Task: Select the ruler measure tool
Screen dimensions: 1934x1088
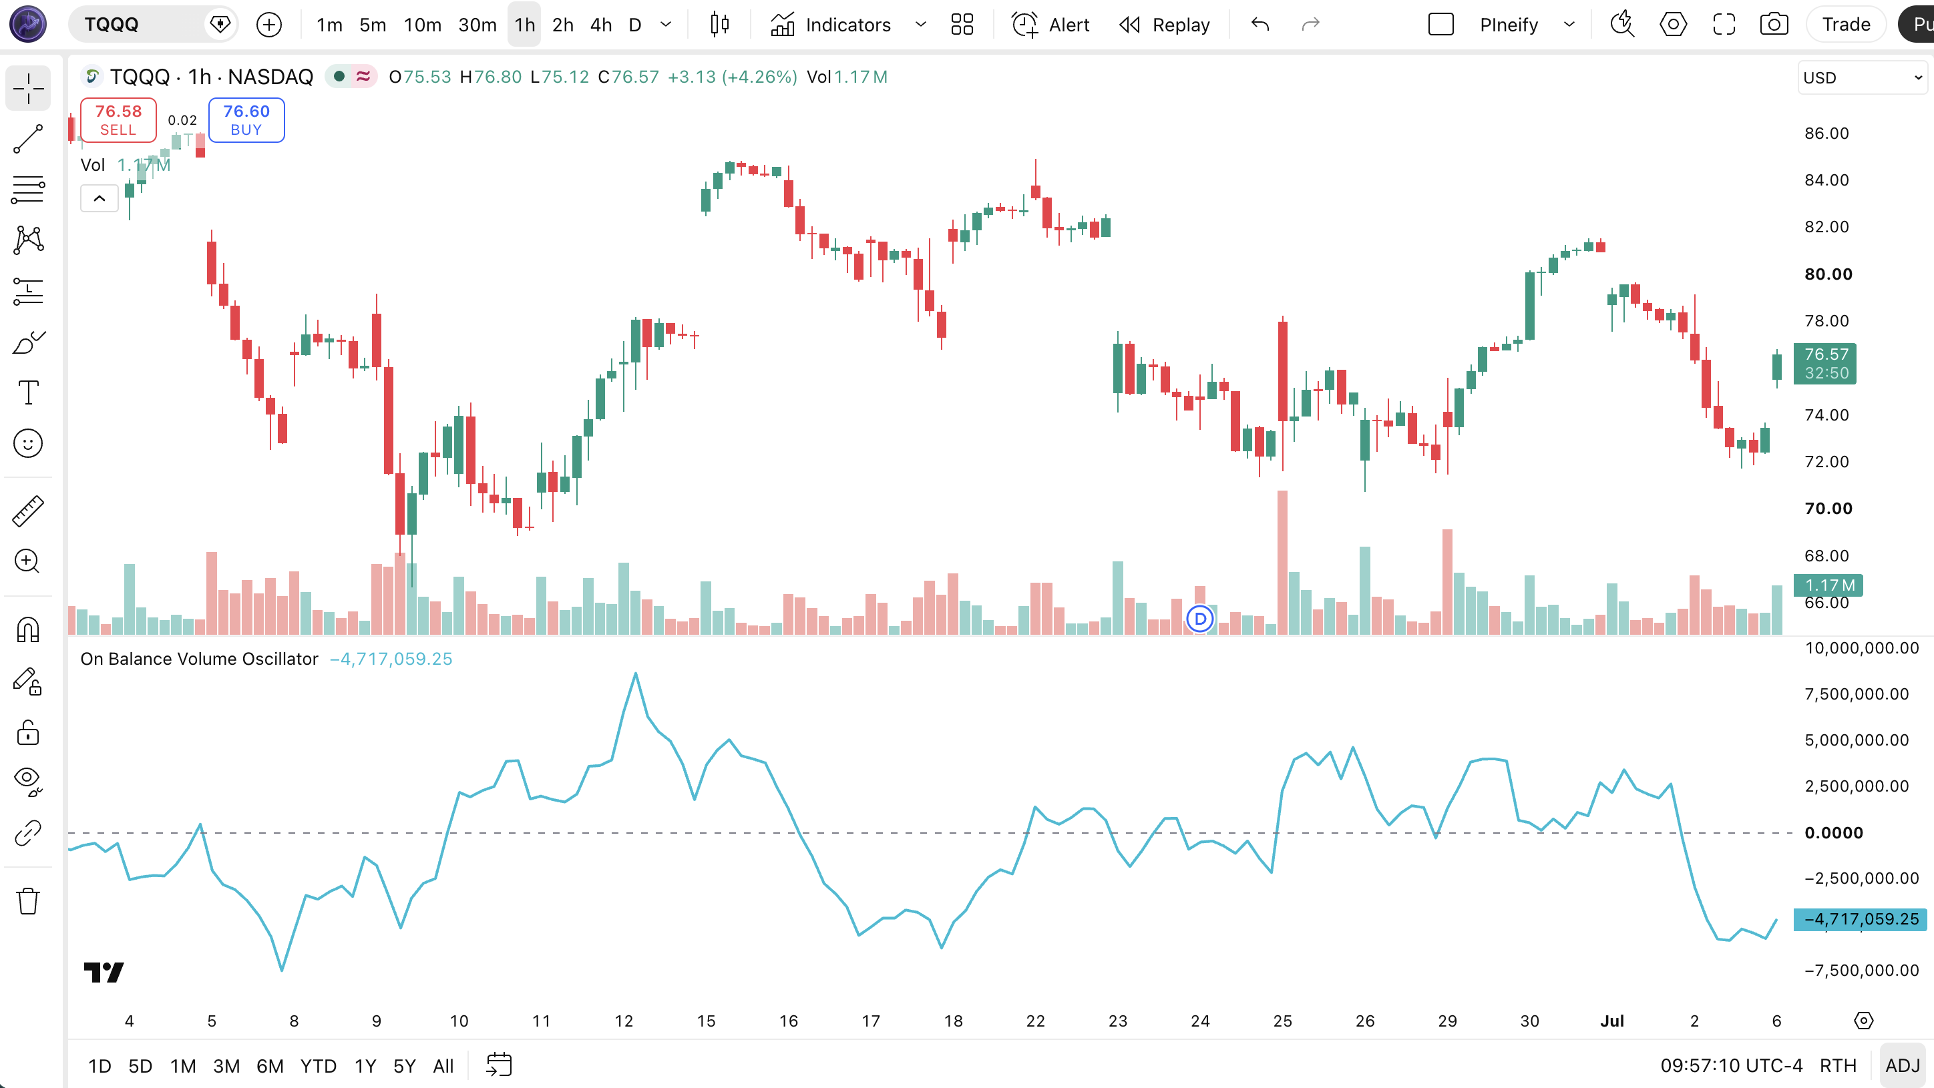Action: click(28, 511)
